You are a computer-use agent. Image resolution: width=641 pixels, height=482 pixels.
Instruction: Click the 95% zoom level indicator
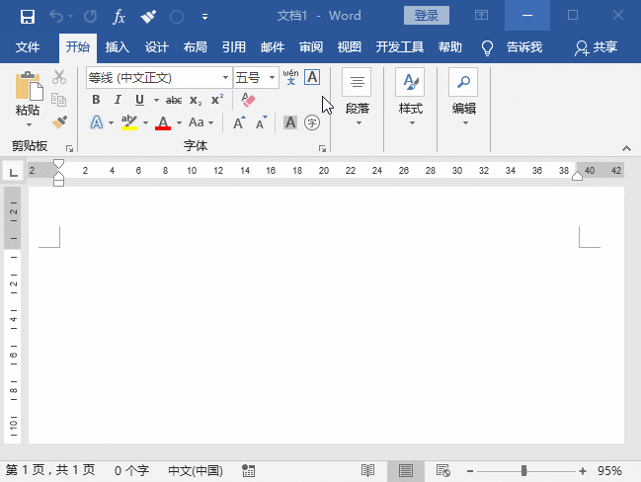click(x=609, y=471)
